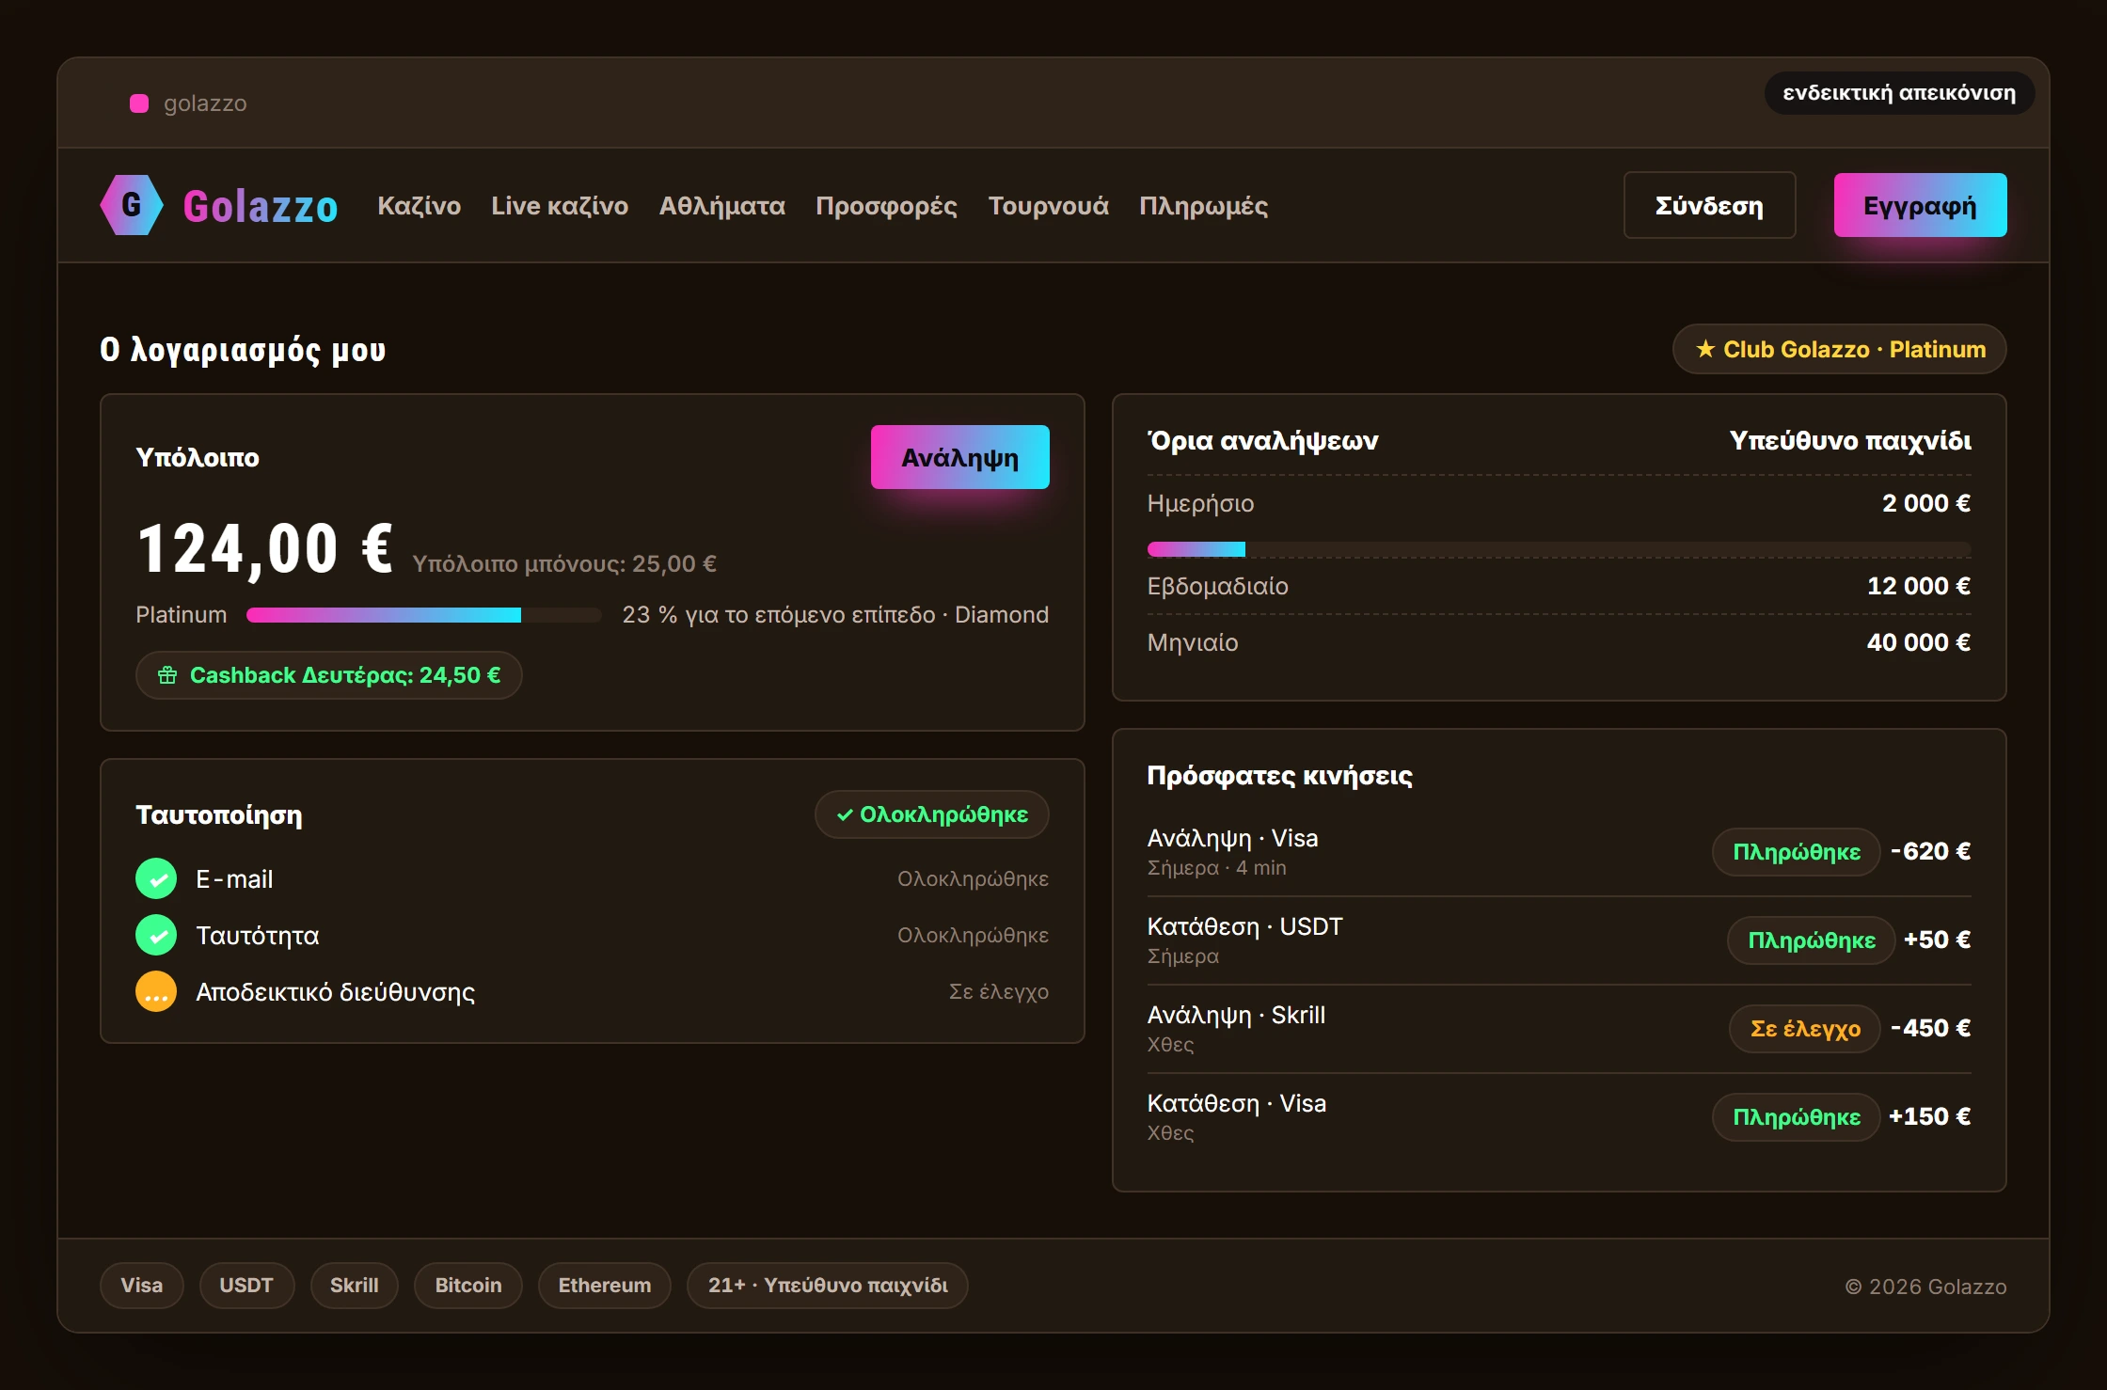This screenshot has height=1390, width=2107.
Task: Click the Cashback Δευτέρας: 24,50 € chip
Action: coord(329,675)
